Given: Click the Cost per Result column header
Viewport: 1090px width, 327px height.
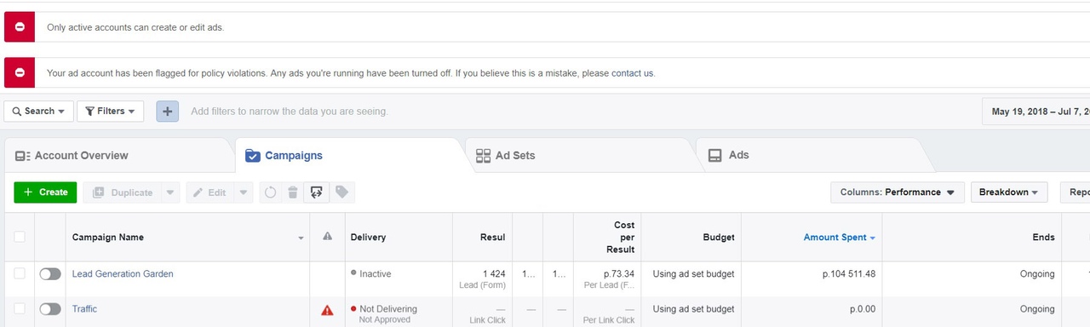Looking at the screenshot, I should (620, 238).
